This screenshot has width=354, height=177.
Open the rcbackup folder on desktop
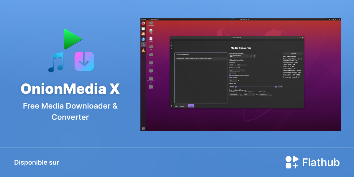tap(151, 63)
